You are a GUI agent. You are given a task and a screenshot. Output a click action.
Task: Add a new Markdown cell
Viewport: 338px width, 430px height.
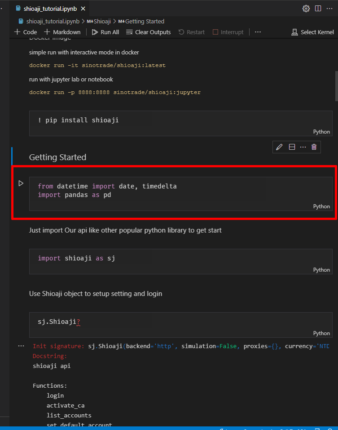pyautogui.click(x=62, y=32)
